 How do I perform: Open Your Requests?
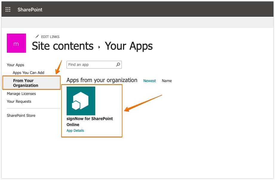point(19,101)
